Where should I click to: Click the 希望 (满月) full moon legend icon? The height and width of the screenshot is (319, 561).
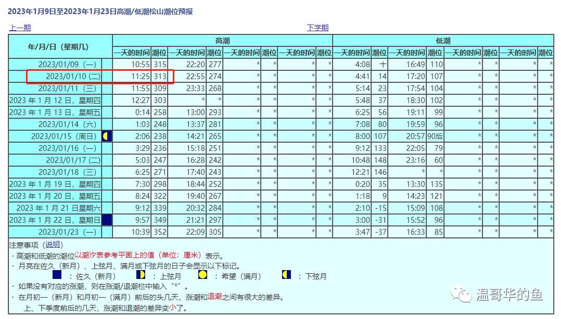click(x=202, y=275)
